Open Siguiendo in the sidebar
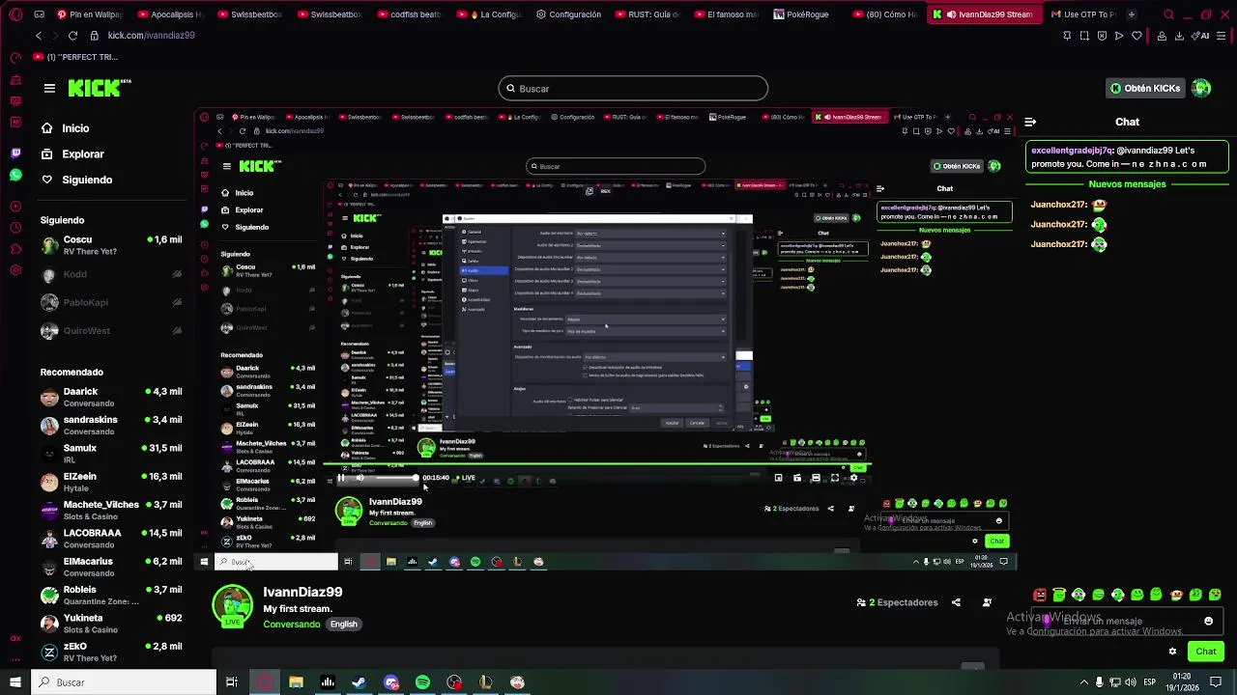1237x695 pixels. [x=87, y=180]
